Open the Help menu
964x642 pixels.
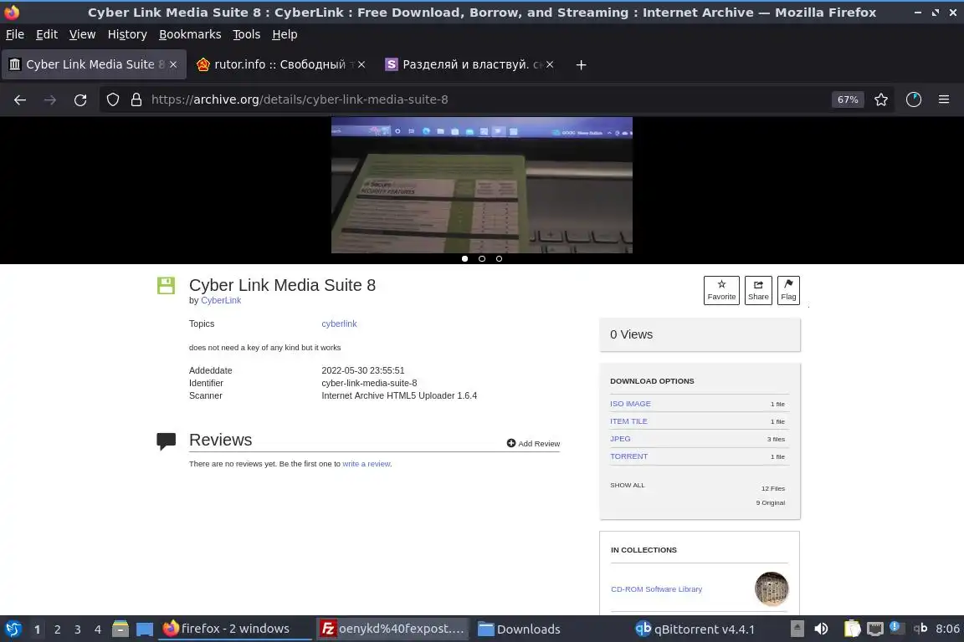[x=285, y=34]
